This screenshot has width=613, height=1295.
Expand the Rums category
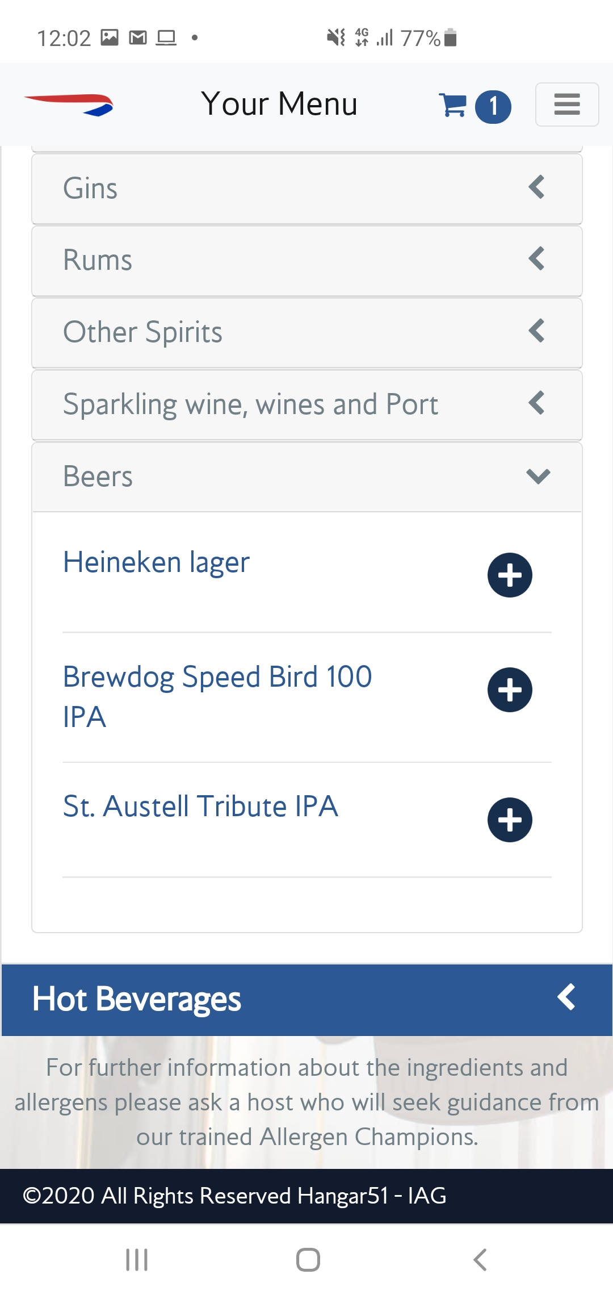coord(306,261)
